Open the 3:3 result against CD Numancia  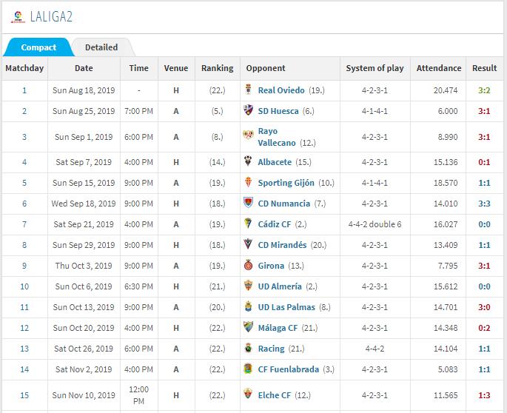click(x=484, y=204)
